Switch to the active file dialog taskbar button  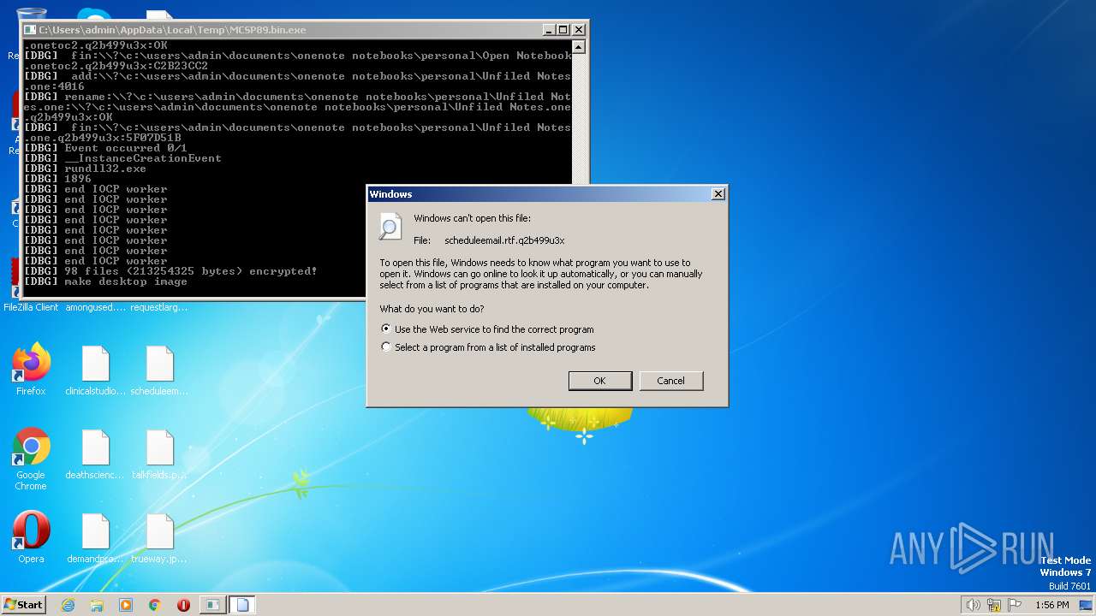click(x=242, y=605)
